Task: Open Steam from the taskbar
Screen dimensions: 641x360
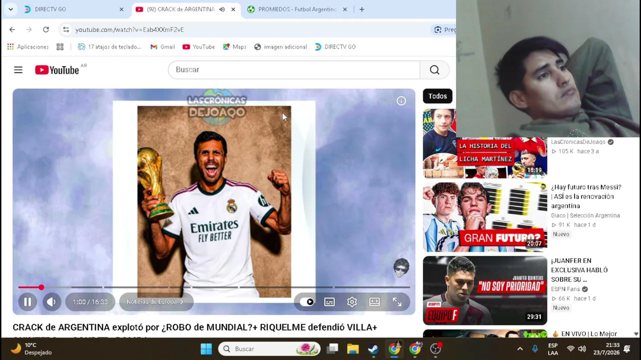Action: pos(373,349)
